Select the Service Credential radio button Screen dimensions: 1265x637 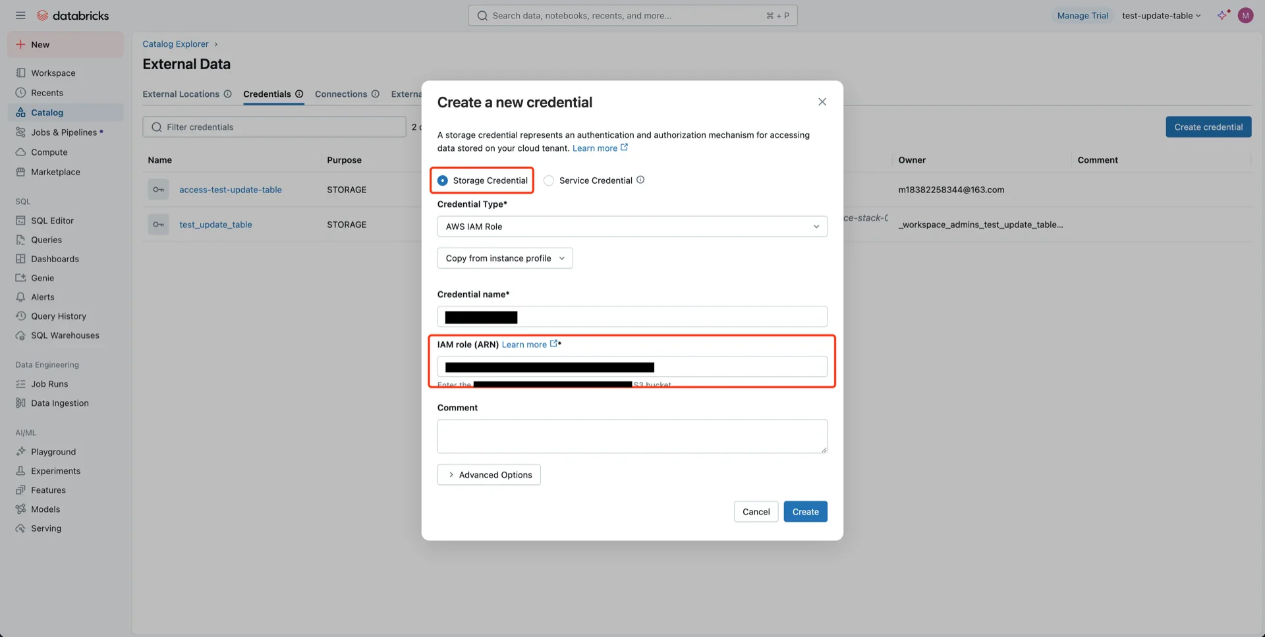point(549,180)
